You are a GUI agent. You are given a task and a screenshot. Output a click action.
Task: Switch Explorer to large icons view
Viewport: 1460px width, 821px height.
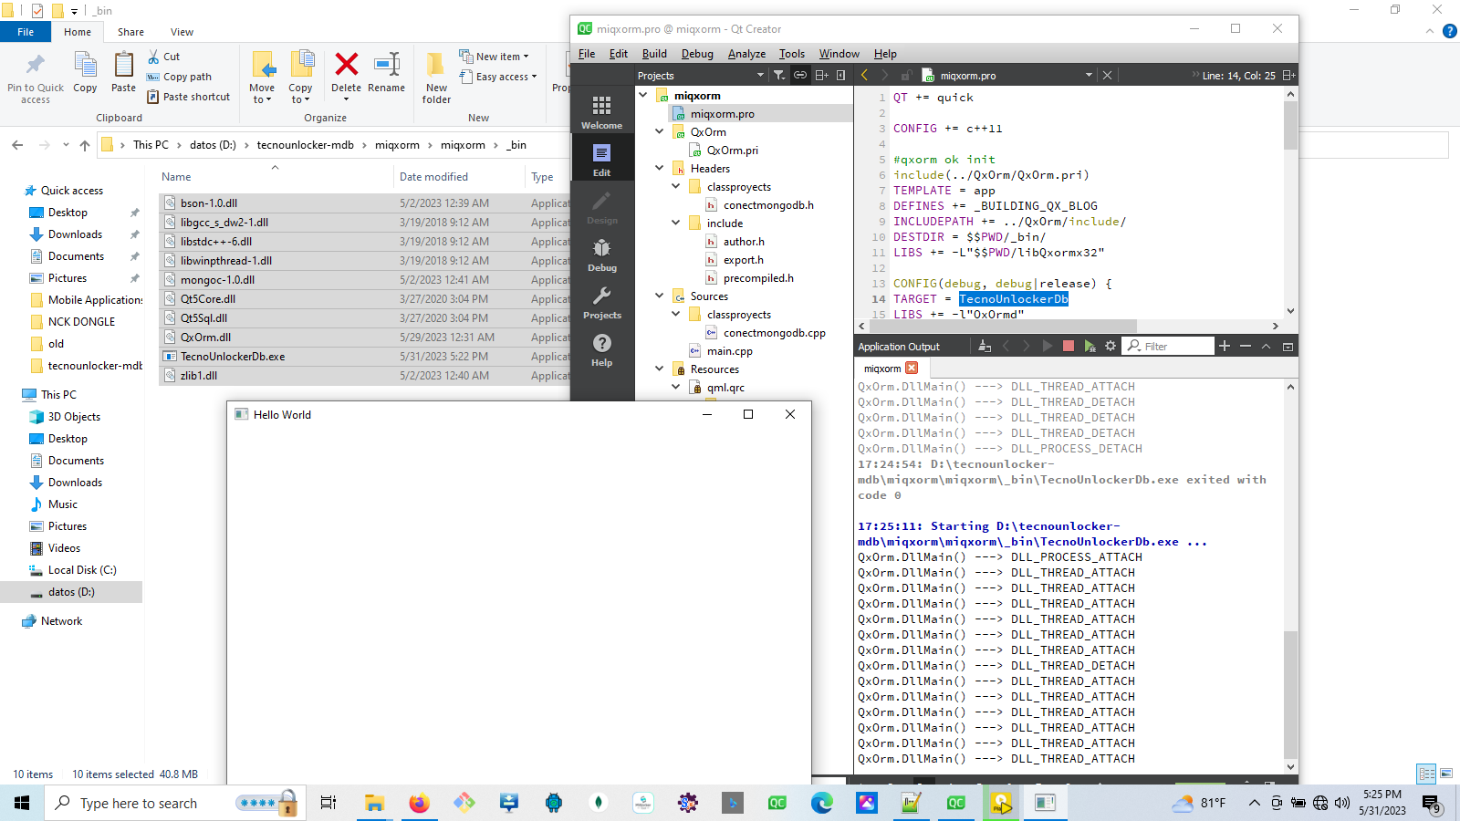[1446, 774]
